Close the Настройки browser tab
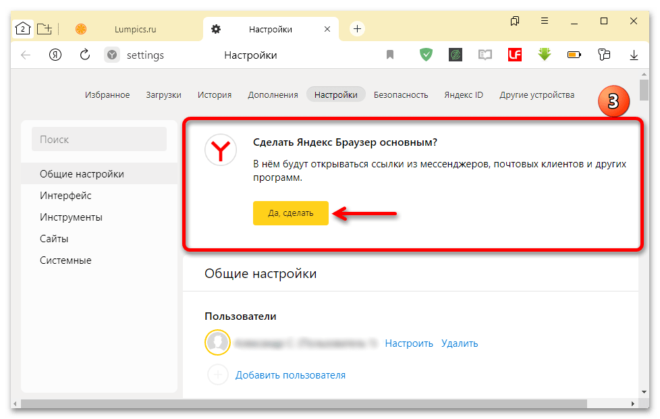The width and height of the screenshot is (660, 419). coord(327,29)
